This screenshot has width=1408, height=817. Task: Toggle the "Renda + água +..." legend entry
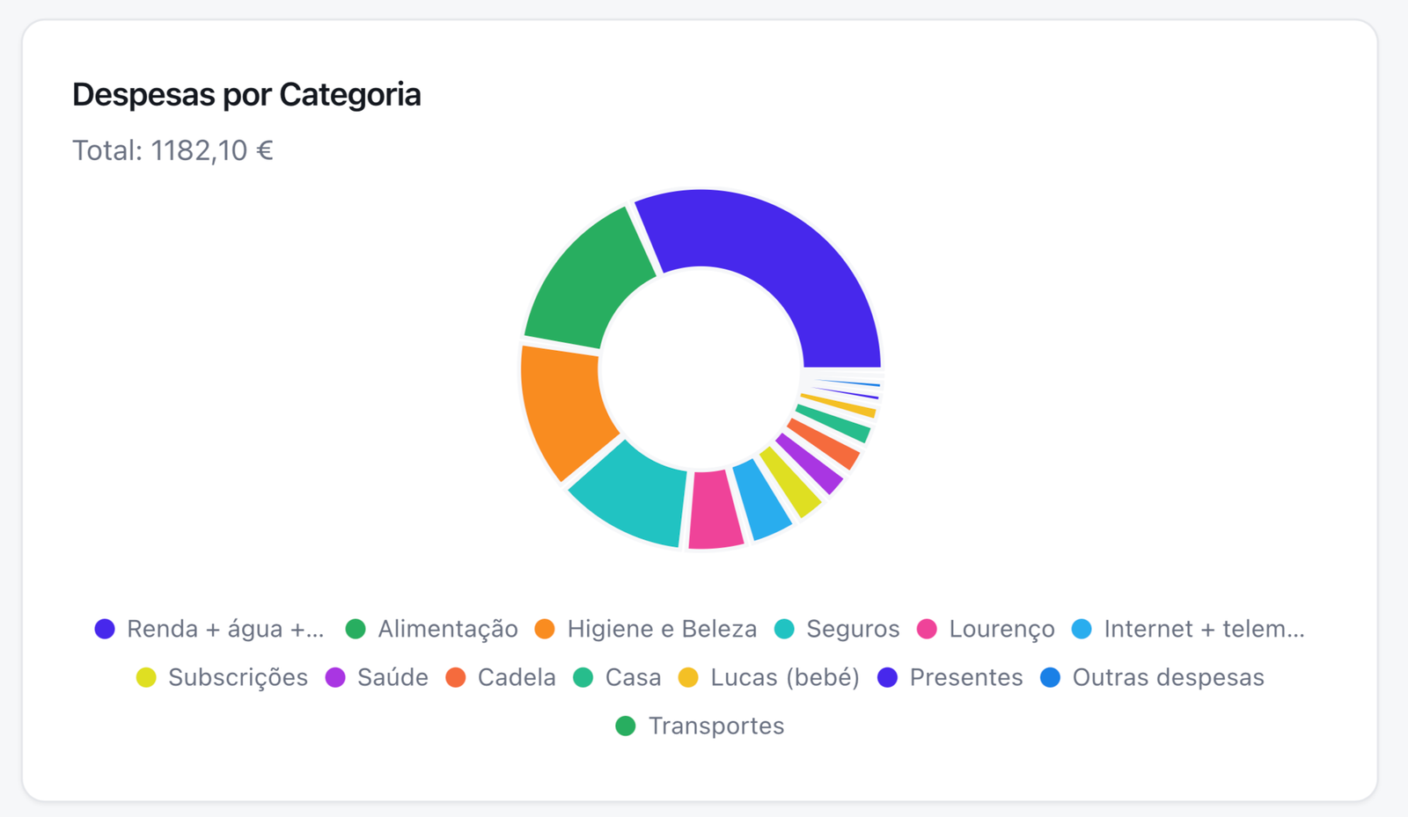(x=209, y=630)
